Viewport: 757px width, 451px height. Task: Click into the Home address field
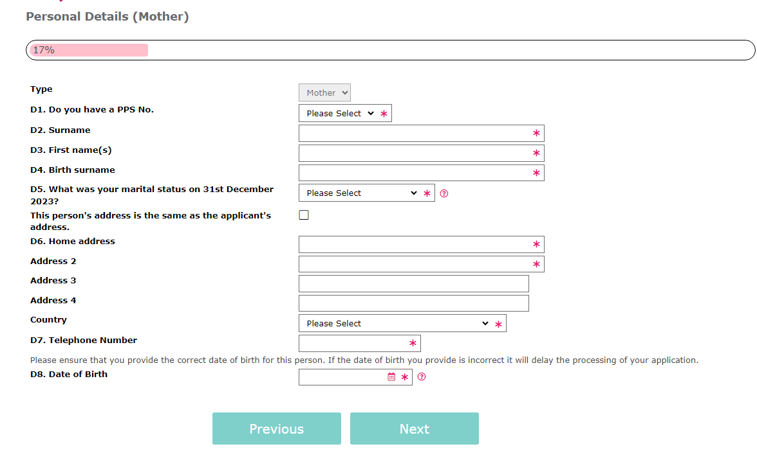point(415,244)
